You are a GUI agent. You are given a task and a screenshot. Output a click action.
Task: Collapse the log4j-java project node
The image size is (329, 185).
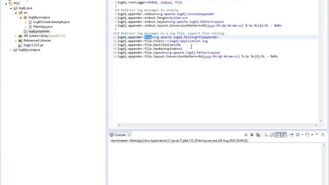pyautogui.click(x=11, y=8)
